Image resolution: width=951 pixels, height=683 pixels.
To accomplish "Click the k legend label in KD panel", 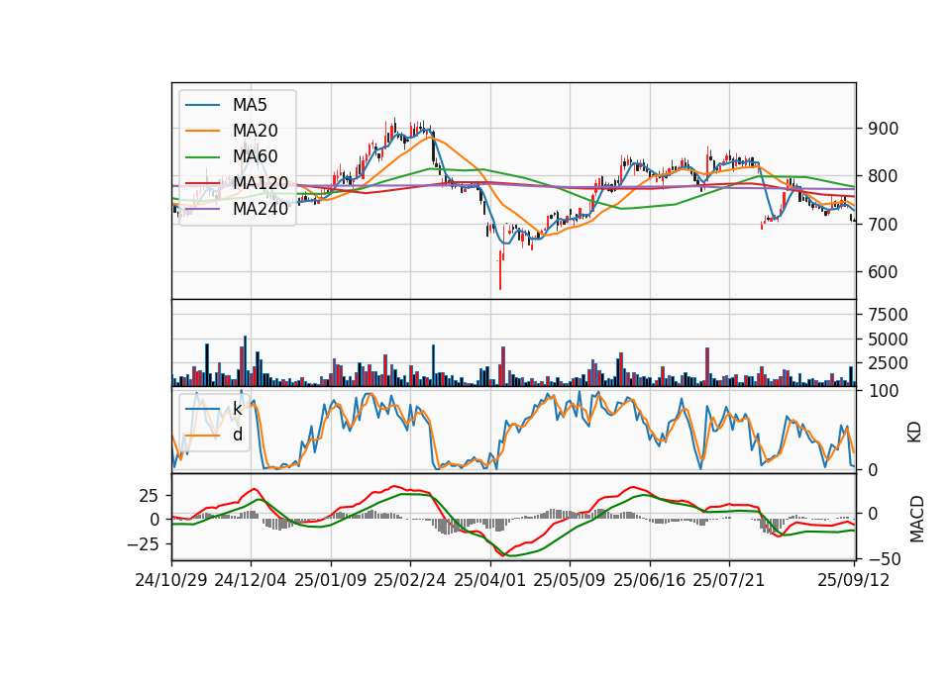I will tap(237, 409).
